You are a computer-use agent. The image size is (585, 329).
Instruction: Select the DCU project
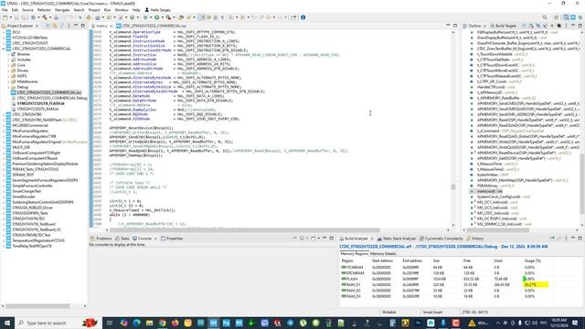[16, 33]
